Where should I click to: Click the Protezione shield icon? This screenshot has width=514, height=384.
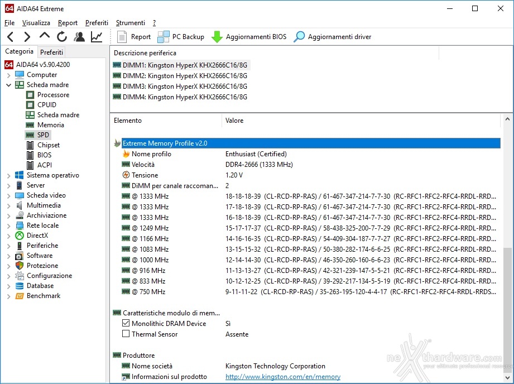pos(20,266)
